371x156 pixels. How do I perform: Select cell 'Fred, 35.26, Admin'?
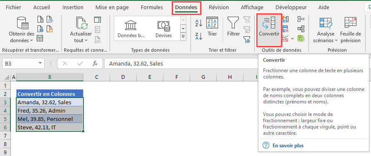50,111
